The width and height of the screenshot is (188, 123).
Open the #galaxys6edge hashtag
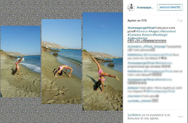point(137,38)
